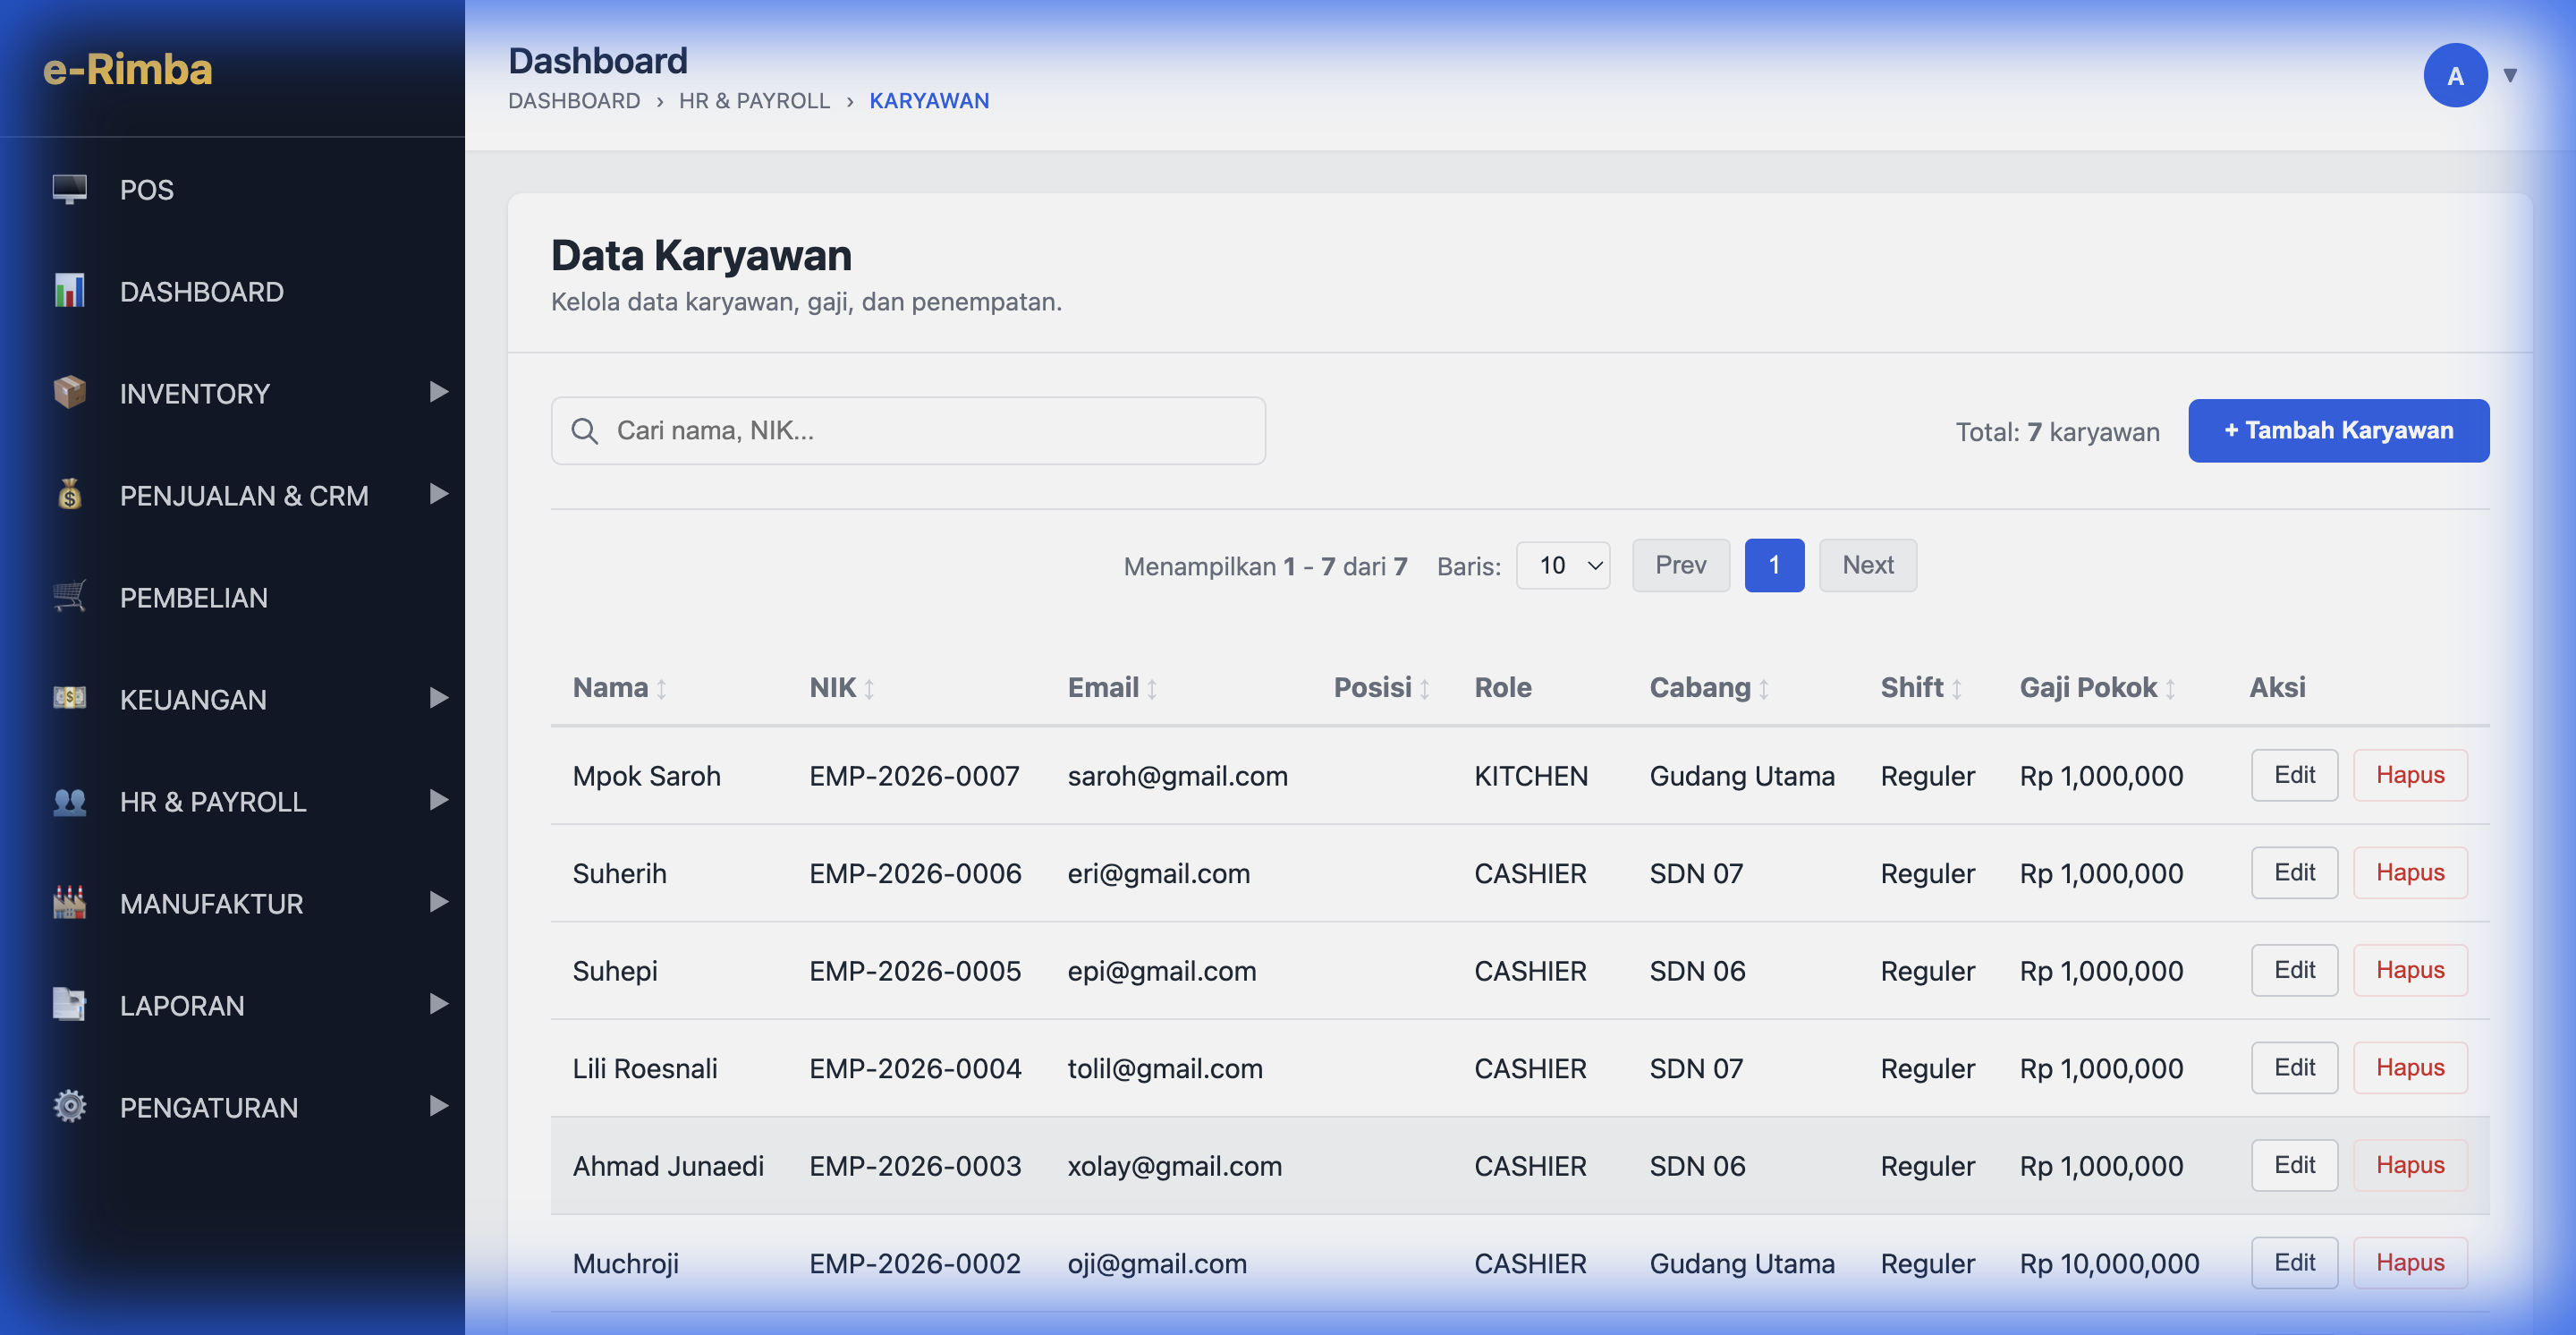The image size is (2576, 1335).
Task: Click the HR & Payroll people icon
Action: (x=69, y=801)
